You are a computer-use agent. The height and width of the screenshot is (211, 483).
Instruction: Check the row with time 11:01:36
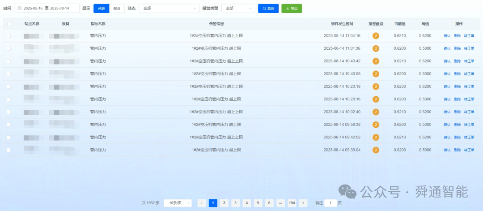[8, 48]
